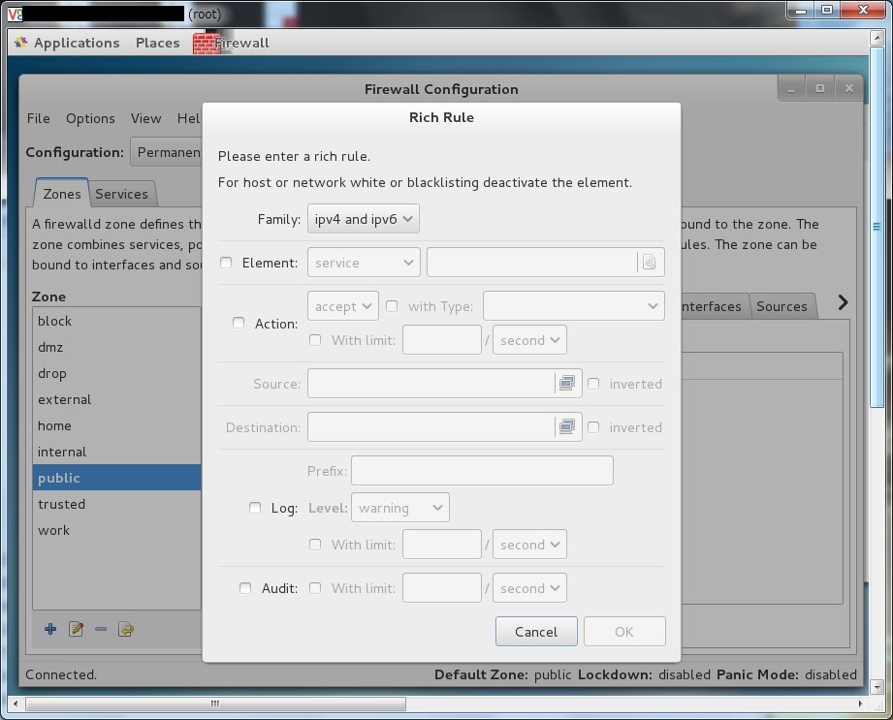Open the File menu
893x720 pixels.
pos(38,118)
